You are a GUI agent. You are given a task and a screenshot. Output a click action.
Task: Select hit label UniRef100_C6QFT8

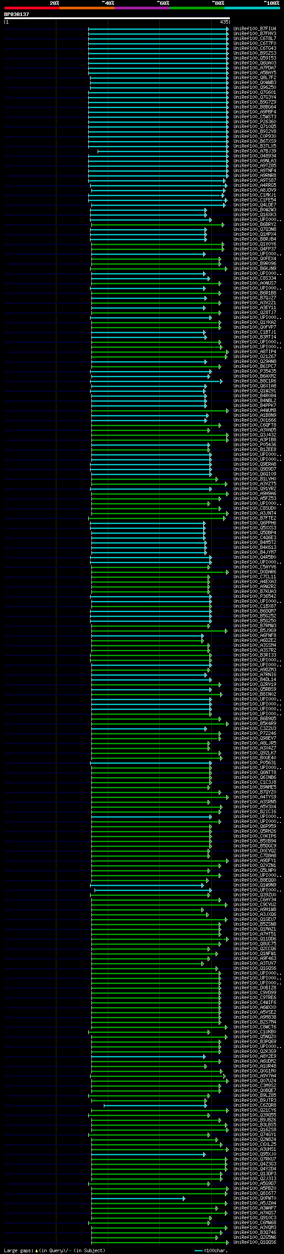[x=254, y=425]
